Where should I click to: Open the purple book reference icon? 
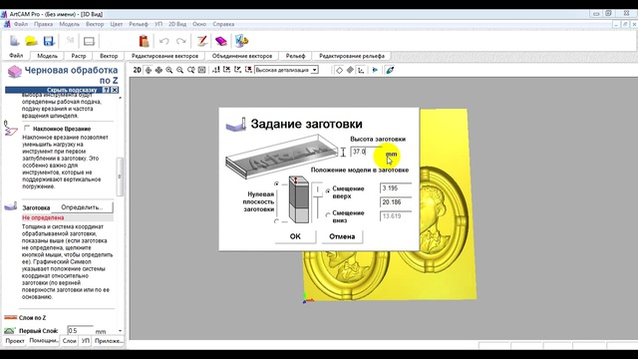tap(221, 41)
